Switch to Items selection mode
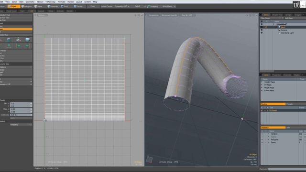The image size is (306, 172). point(38,6)
